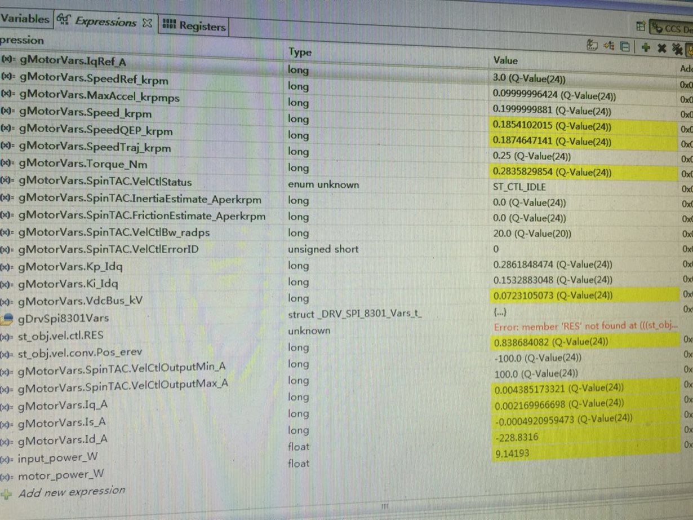Select gMotorVars.MaxAccel_krpmps expression
This screenshot has height=520, width=693.
99,97
